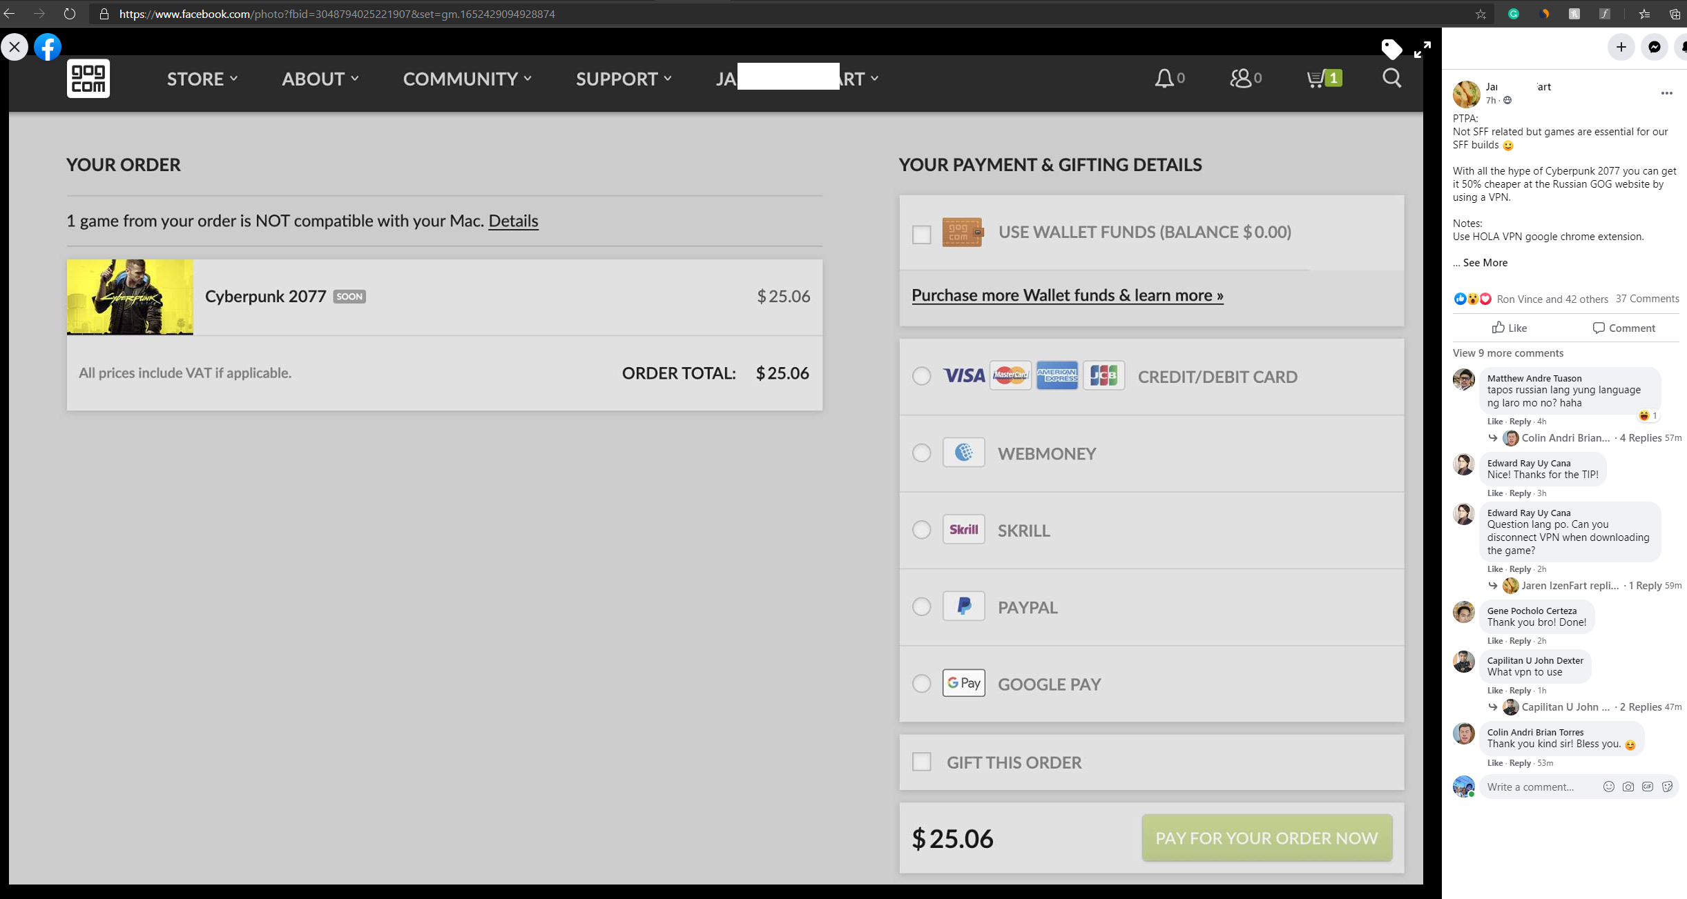Click the post author's avatar
Viewport: 1687px width, 899px height.
pos(1465,94)
